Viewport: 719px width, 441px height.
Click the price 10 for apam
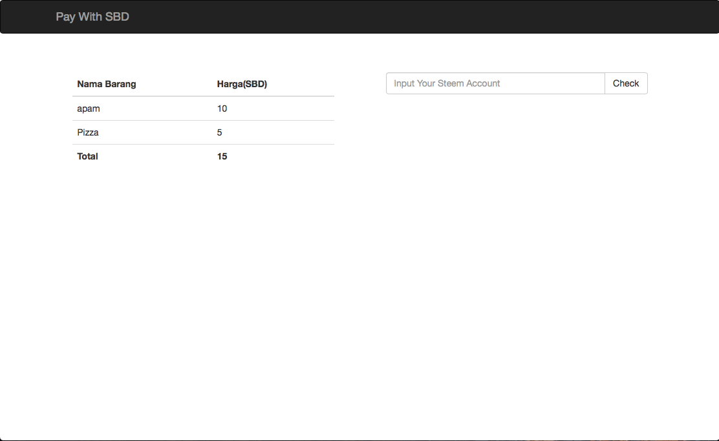(x=222, y=108)
